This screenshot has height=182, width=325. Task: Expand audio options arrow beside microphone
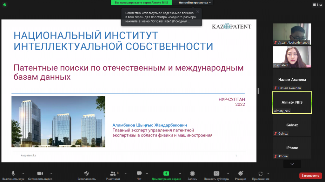(x=23, y=173)
